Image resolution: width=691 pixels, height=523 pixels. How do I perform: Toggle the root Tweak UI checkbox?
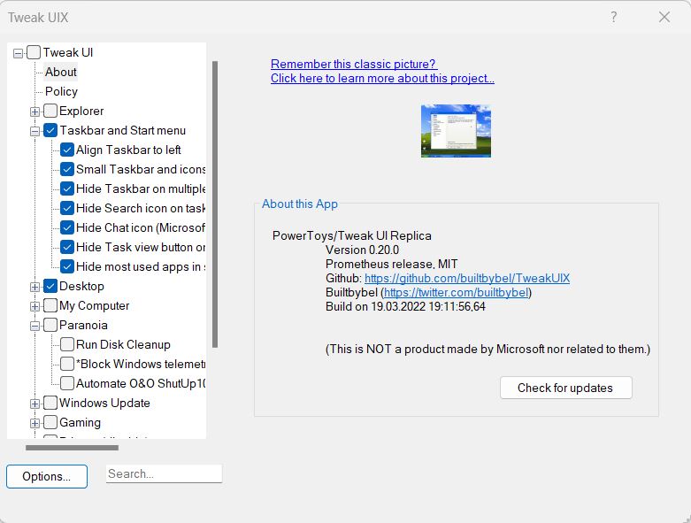[34, 52]
